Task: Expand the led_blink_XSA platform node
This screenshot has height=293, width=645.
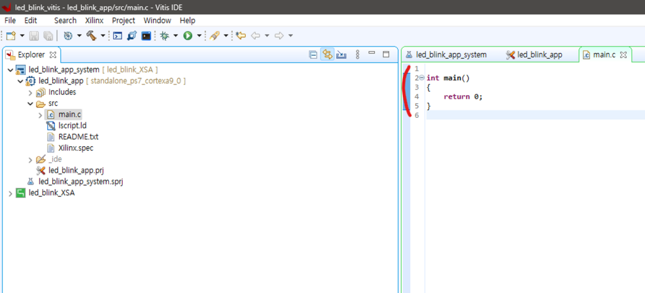Action: 10,193
